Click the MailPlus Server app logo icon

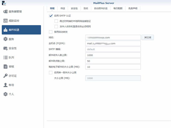point(4,3)
